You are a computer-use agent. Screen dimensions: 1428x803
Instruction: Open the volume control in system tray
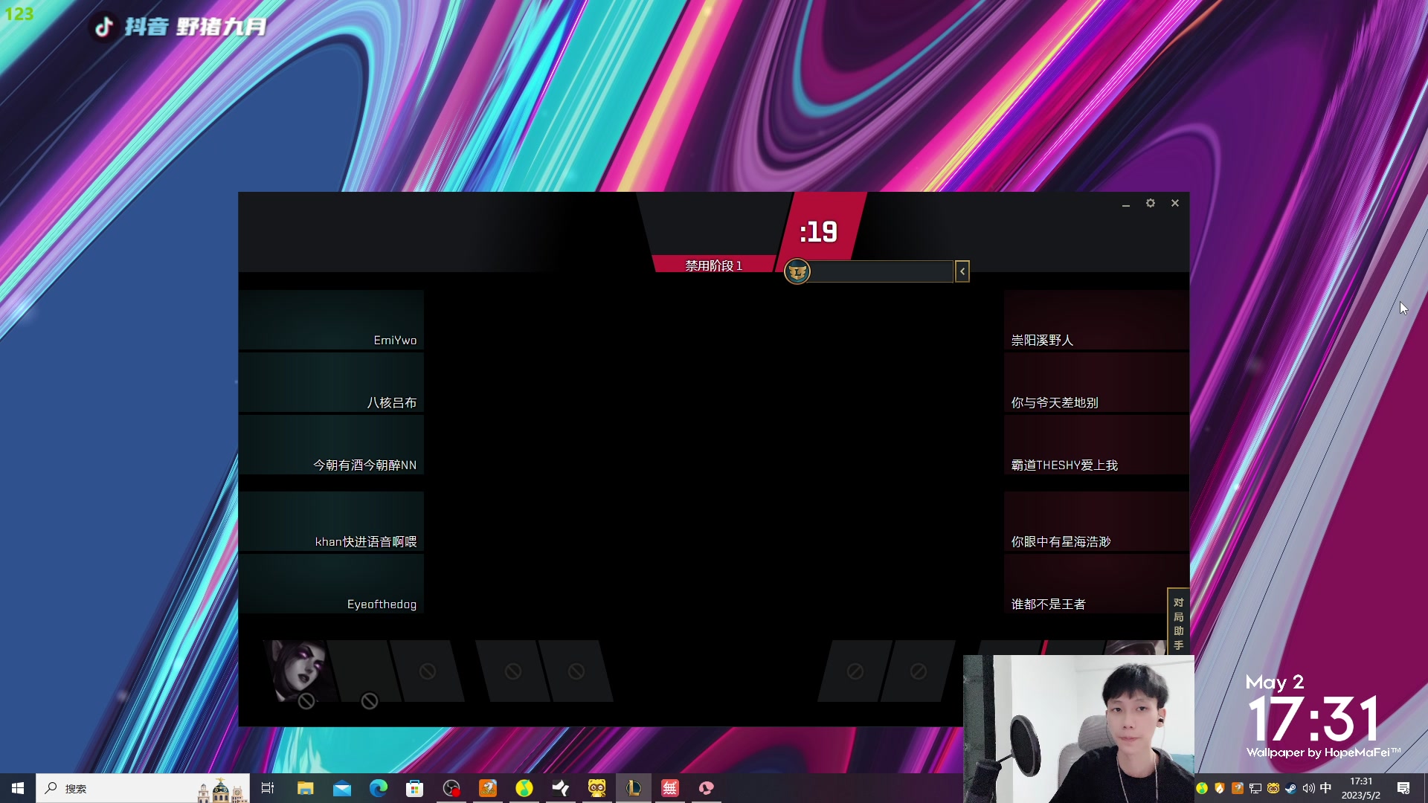pyautogui.click(x=1308, y=788)
